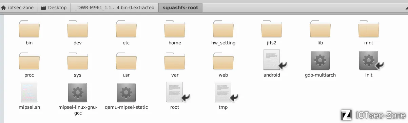Click the "jffs2" folder name label
408x123 pixels.
click(x=272, y=43)
